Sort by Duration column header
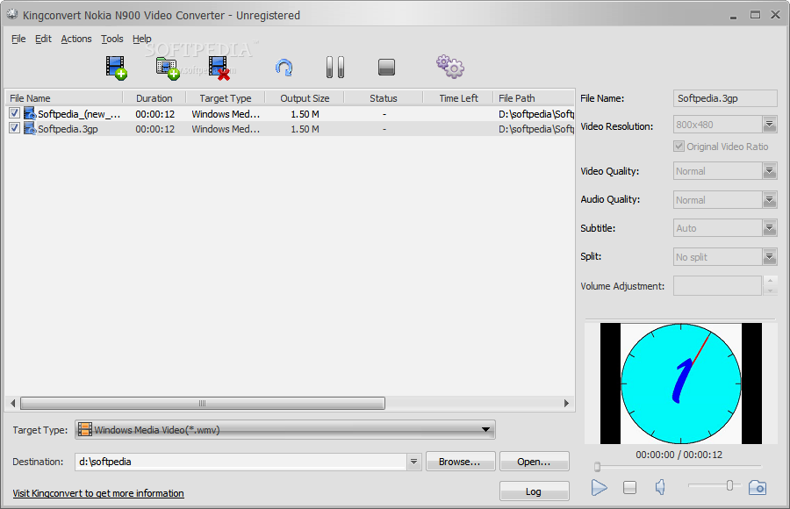 click(x=154, y=98)
